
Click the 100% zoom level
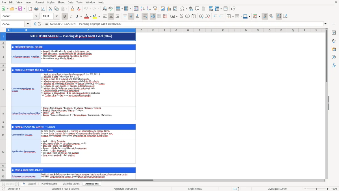coord(334,189)
